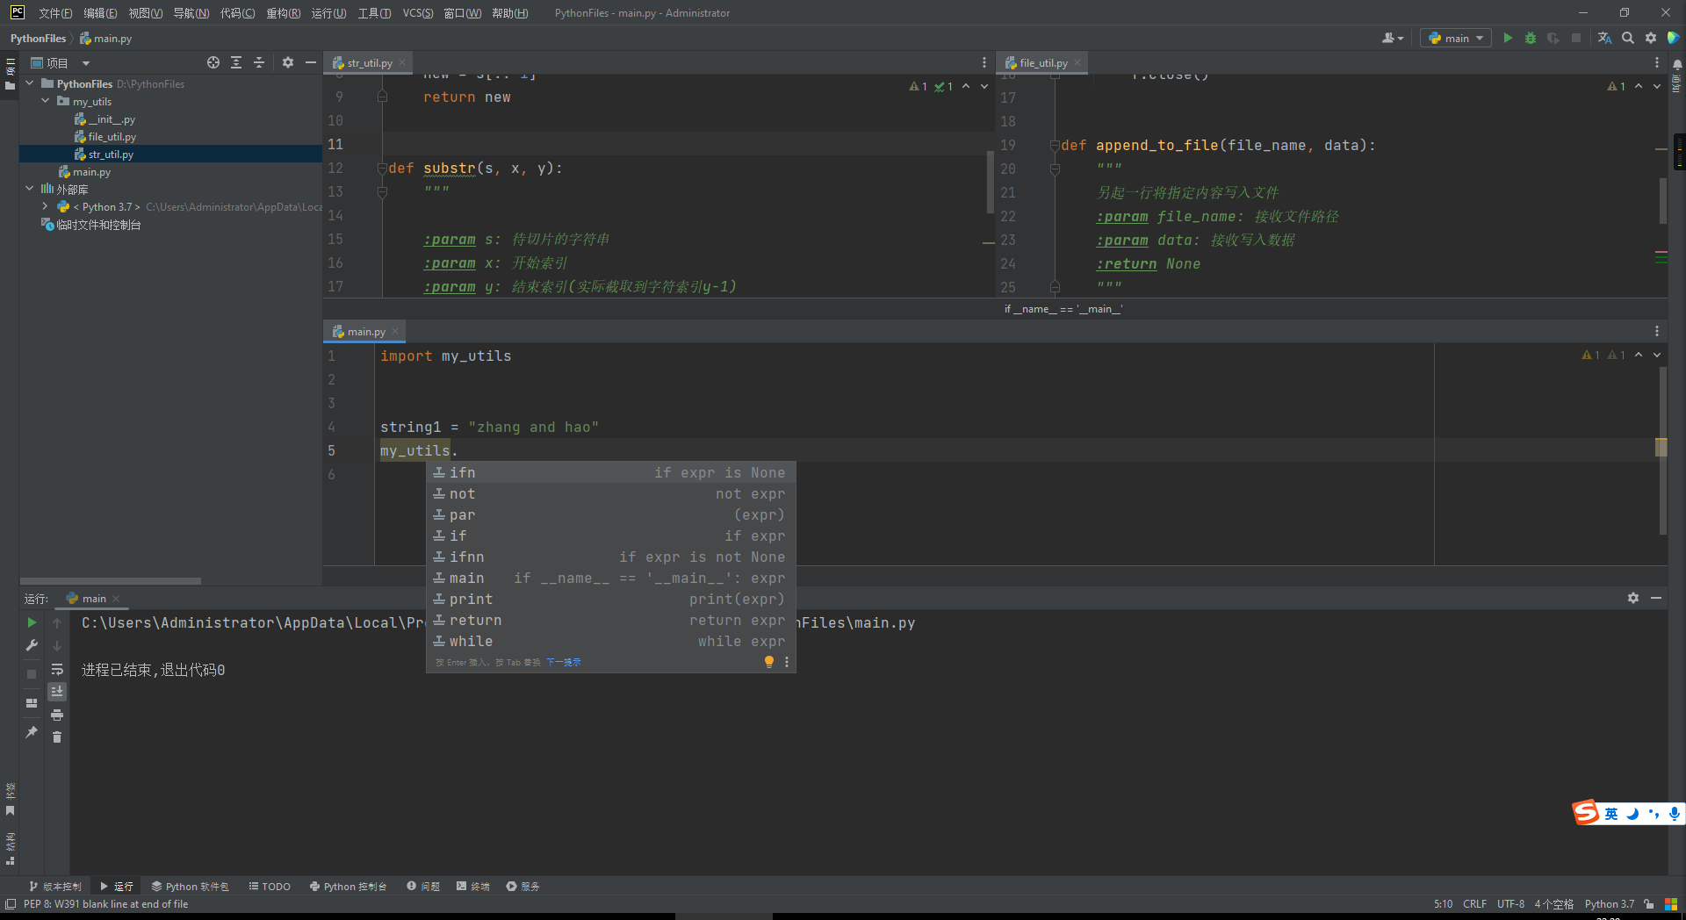Change UTF-8 file encoding in status bar
Viewport: 1686px width, 920px height.
1510,904
